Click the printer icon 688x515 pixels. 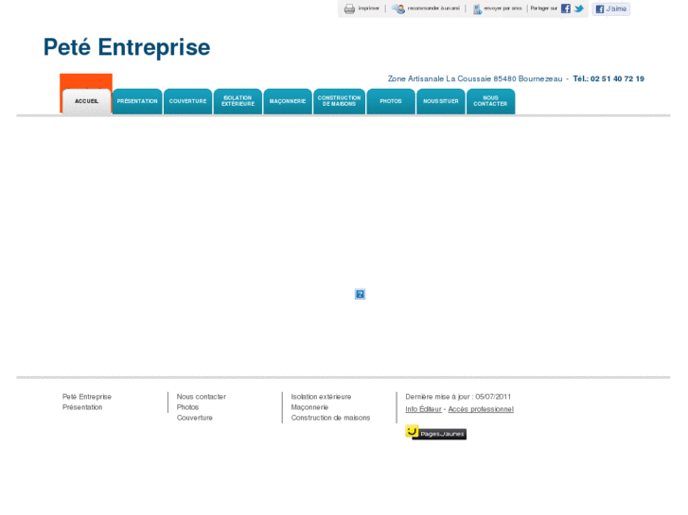(349, 9)
